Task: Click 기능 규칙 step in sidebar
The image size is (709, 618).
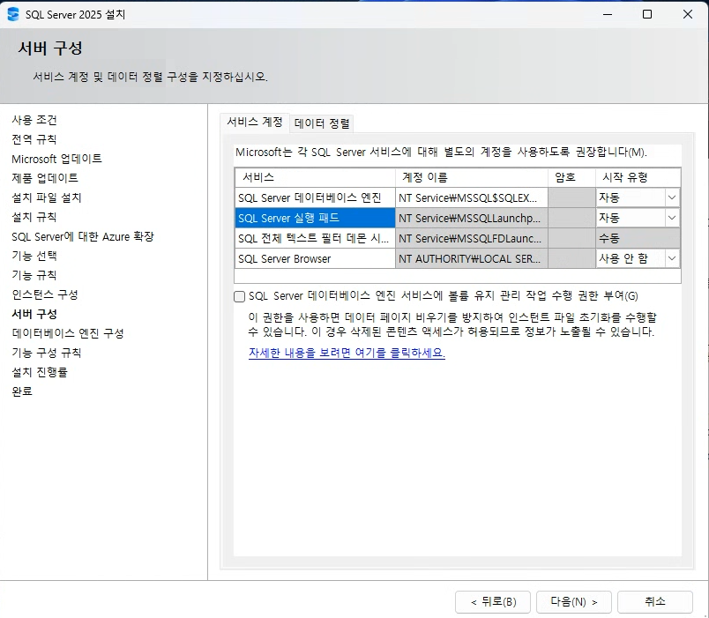Action: (34, 275)
